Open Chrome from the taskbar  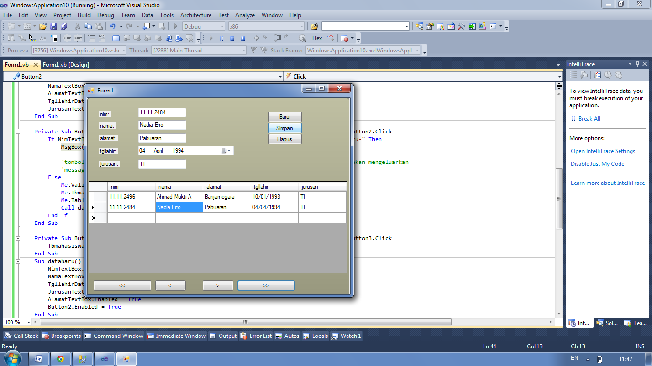tap(61, 359)
